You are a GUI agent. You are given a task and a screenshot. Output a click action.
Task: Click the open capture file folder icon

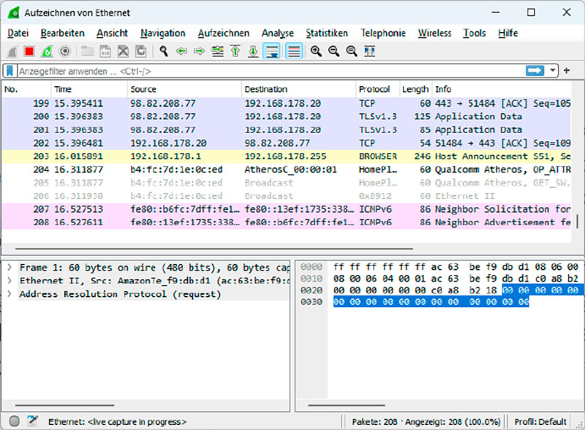coord(87,51)
